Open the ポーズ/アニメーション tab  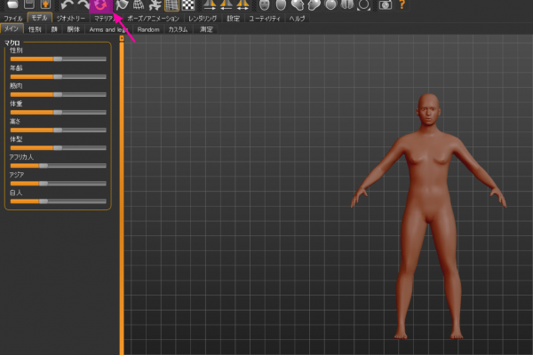click(153, 19)
